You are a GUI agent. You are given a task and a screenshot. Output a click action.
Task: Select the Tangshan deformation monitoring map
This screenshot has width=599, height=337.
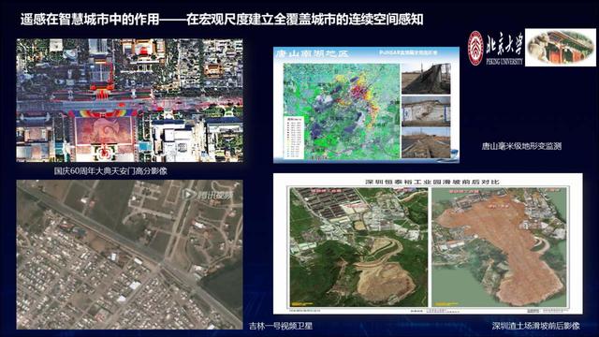click(342, 111)
